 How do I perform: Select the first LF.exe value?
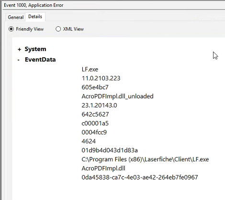90,69
